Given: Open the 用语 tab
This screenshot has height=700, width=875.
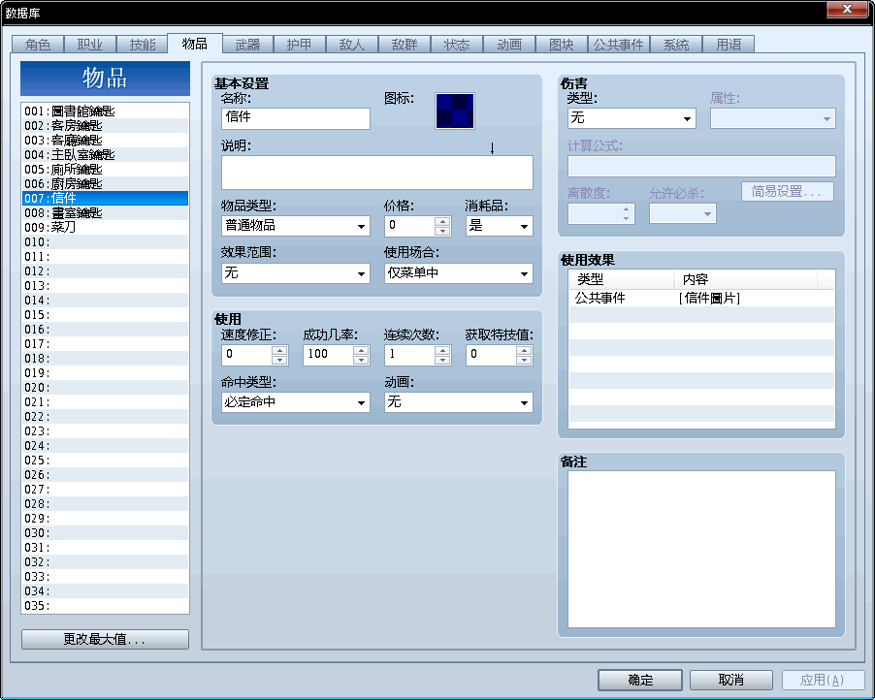Looking at the screenshot, I should (729, 45).
